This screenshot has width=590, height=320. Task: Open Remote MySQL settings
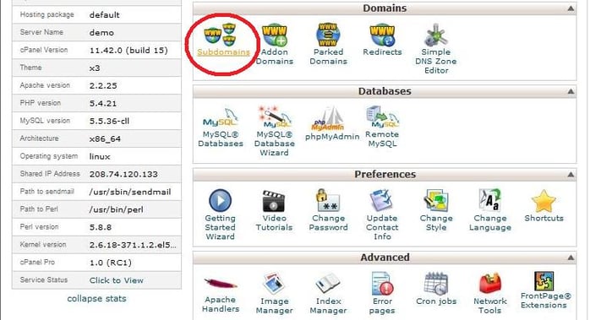point(382,117)
